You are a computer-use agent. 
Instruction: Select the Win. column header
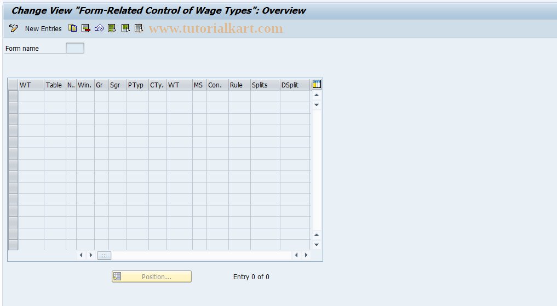[85, 85]
